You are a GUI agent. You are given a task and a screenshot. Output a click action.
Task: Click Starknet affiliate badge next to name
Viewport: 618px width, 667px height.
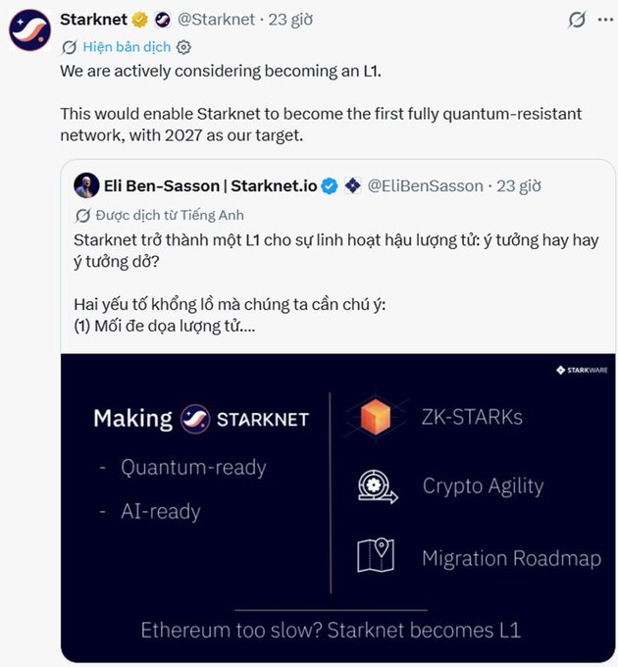click(163, 20)
